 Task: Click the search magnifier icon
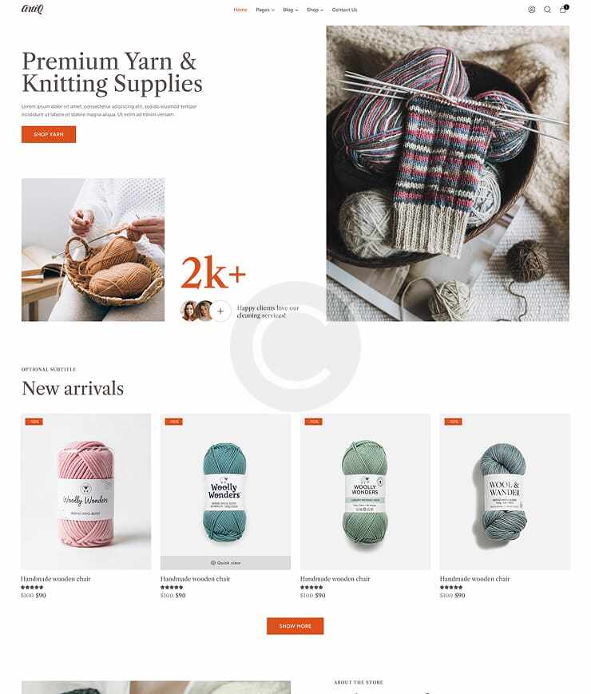(x=547, y=10)
